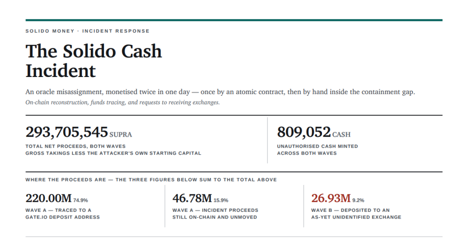Click the Wave B unidentified exchange caption

356,214
